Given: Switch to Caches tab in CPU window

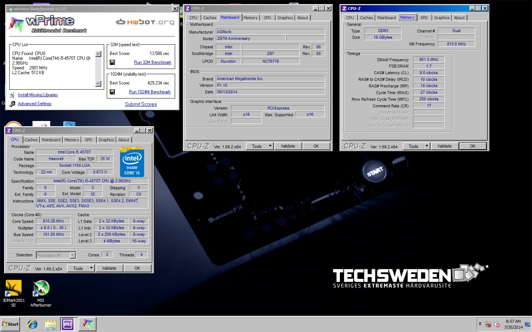Looking at the screenshot, I should [31, 140].
